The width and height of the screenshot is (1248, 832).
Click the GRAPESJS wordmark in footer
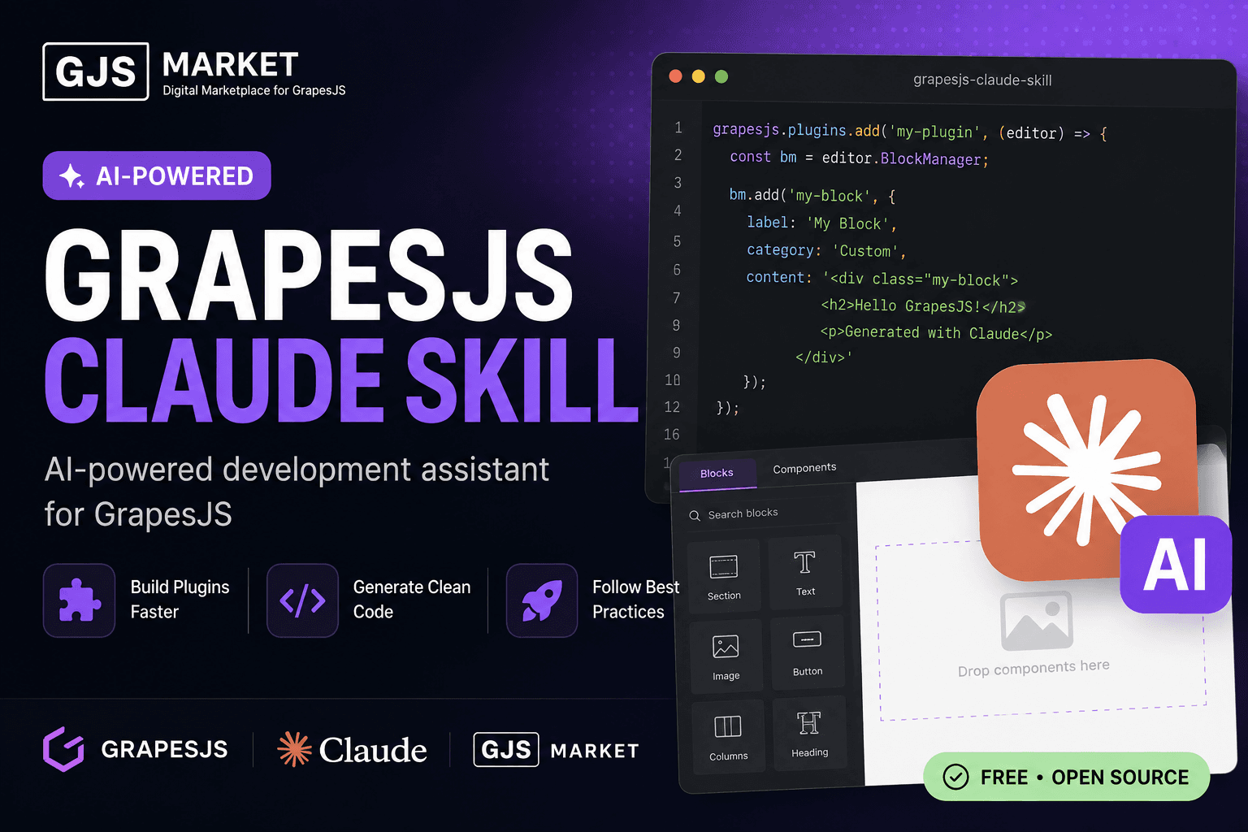tap(165, 749)
